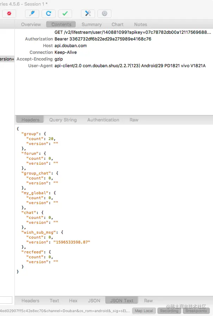Viewport: 213px width, 316px height.
Task: Click the blue repeat request icon
Action: [x=49, y=13]
